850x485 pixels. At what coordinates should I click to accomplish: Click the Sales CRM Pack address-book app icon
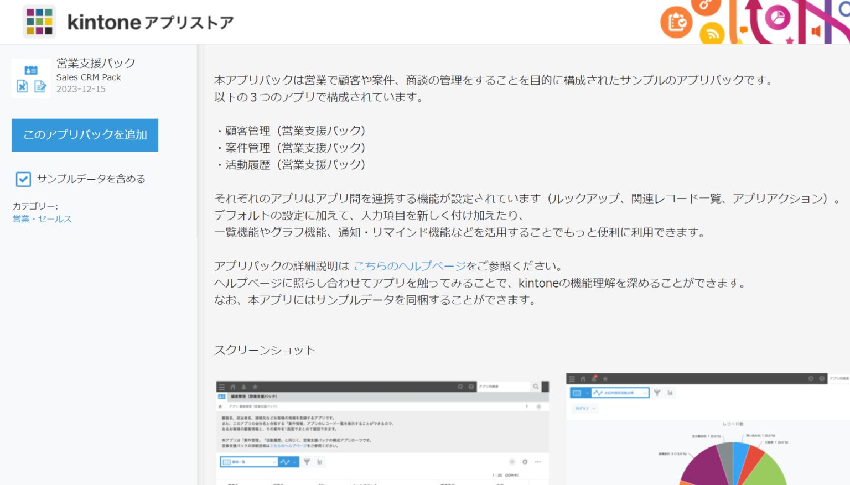click(31, 69)
